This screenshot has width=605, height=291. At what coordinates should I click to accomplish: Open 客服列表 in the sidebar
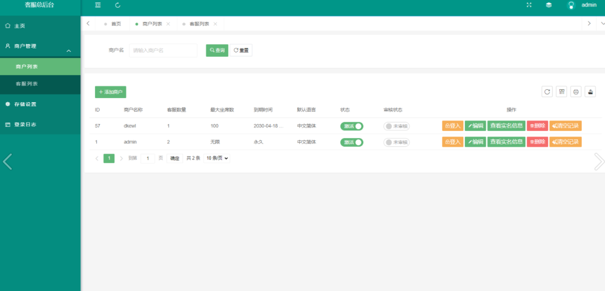coord(40,84)
